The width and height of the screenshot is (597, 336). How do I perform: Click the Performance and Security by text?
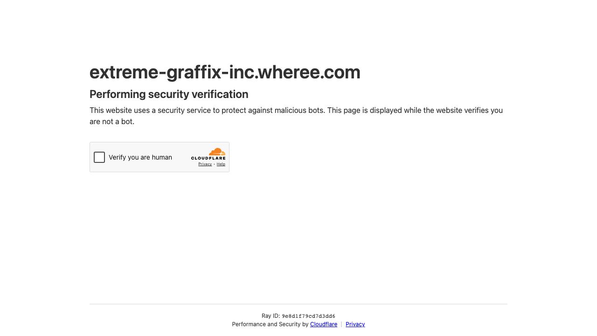270,324
